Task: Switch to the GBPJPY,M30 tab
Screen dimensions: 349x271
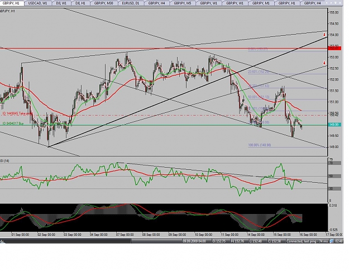Action: [104, 3]
